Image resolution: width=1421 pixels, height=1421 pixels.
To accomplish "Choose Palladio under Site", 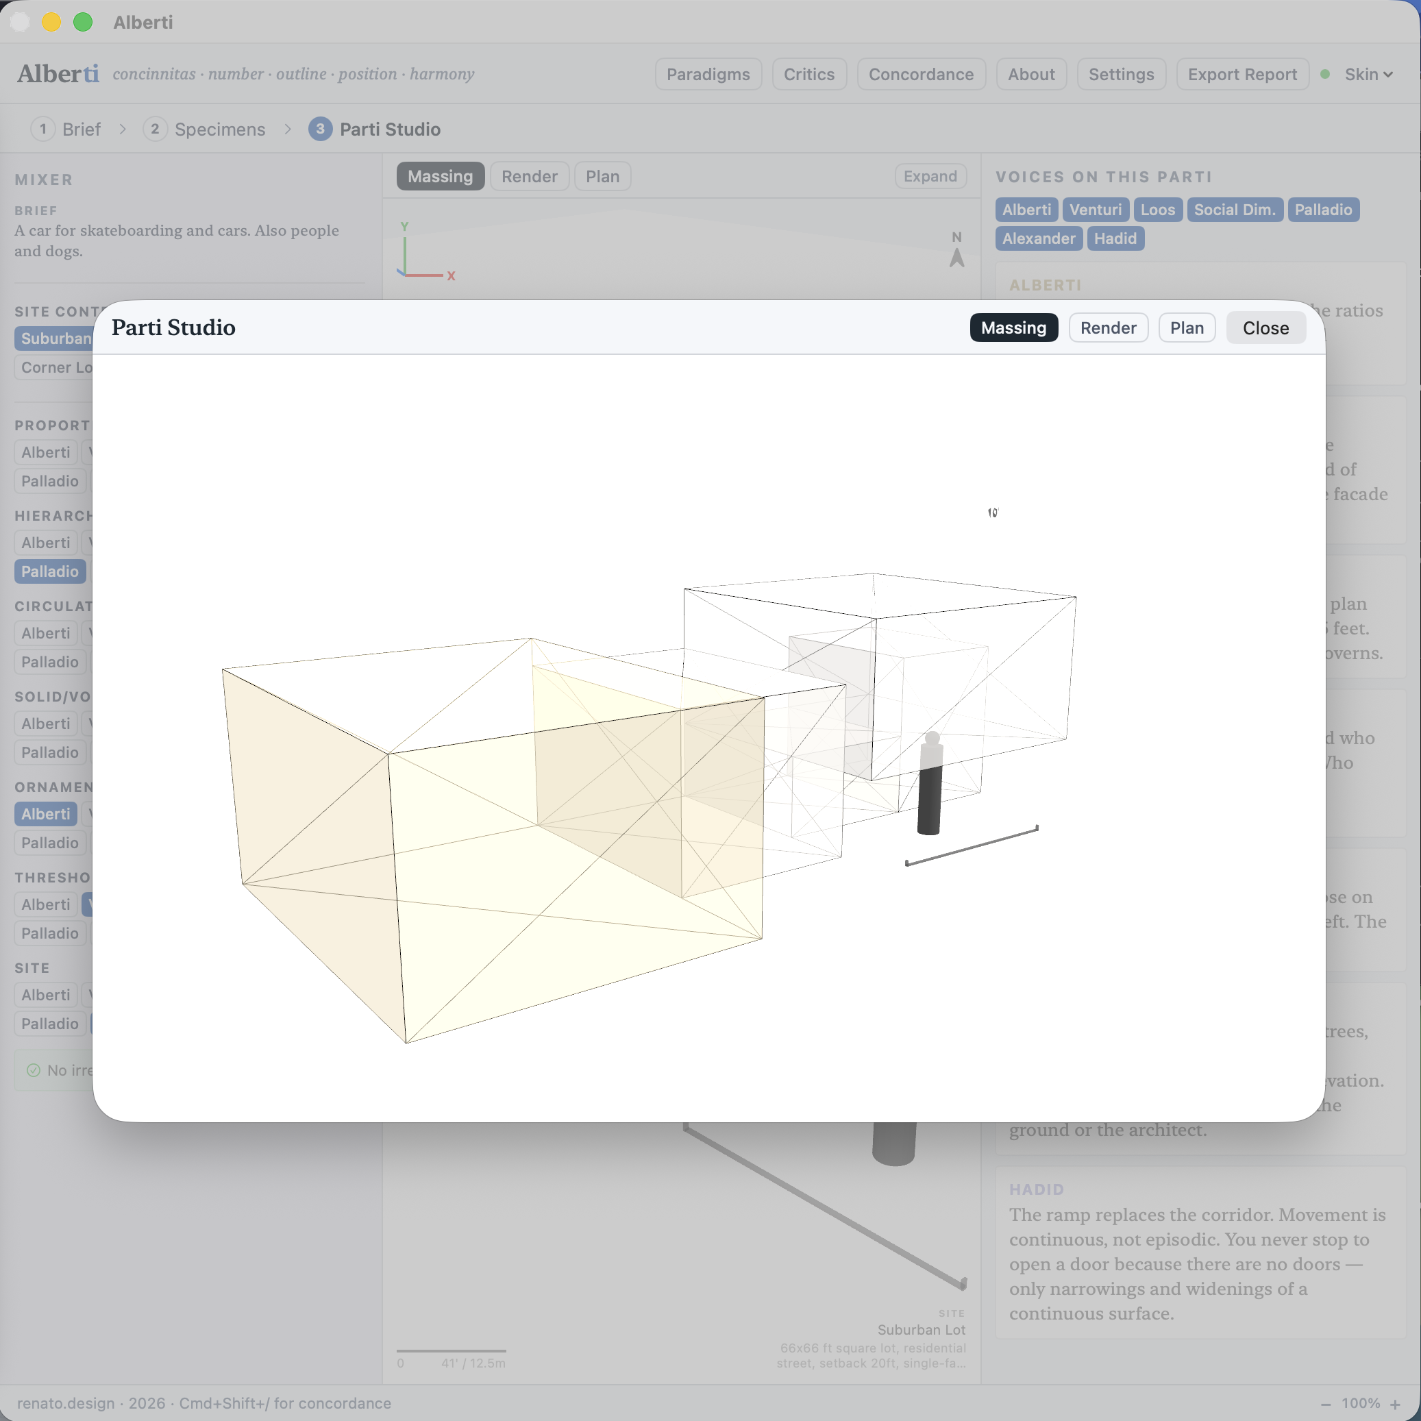I will coord(50,1024).
